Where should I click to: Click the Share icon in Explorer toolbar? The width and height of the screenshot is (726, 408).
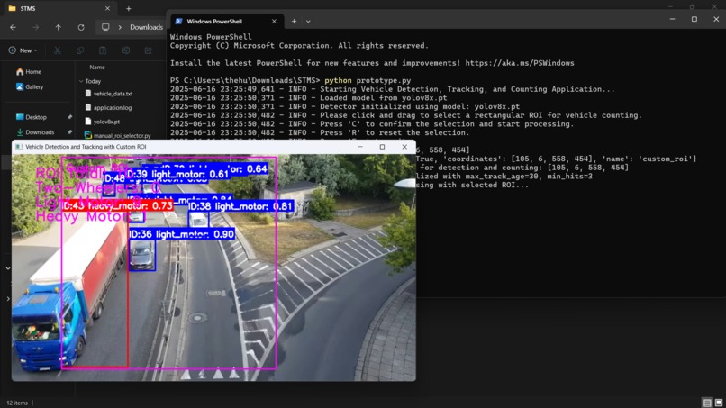point(148,50)
